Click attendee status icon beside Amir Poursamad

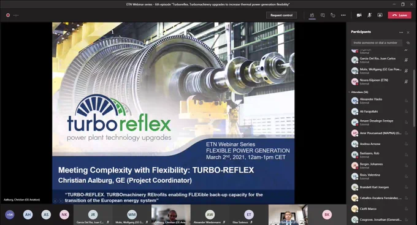click(x=406, y=133)
